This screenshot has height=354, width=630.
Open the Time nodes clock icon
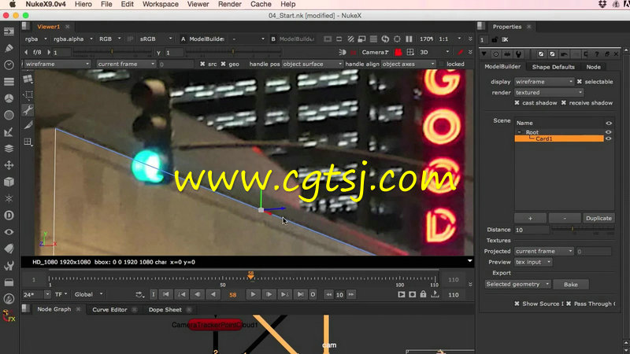(x=9, y=65)
